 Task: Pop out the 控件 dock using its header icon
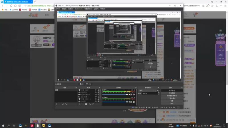click(182, 88)
